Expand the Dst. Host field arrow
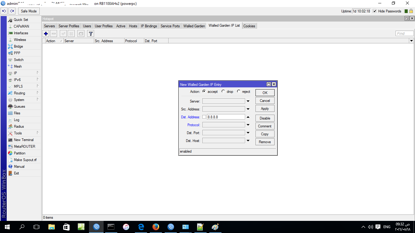 [x=248, y=141]
